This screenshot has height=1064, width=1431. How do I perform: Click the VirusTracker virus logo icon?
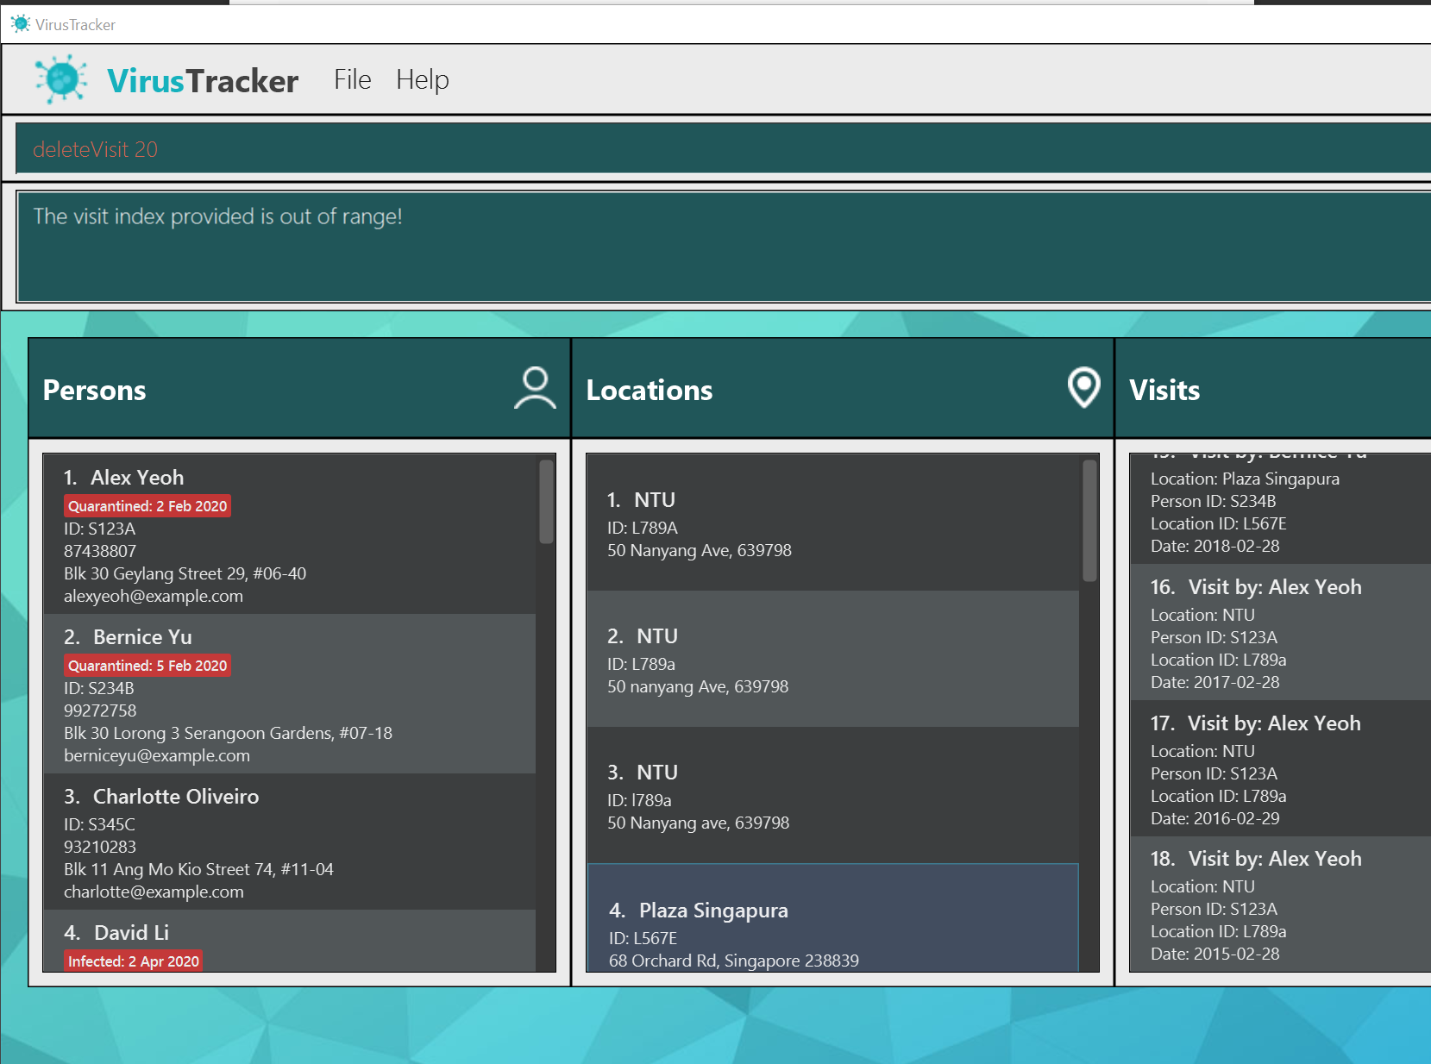(61, 79)
